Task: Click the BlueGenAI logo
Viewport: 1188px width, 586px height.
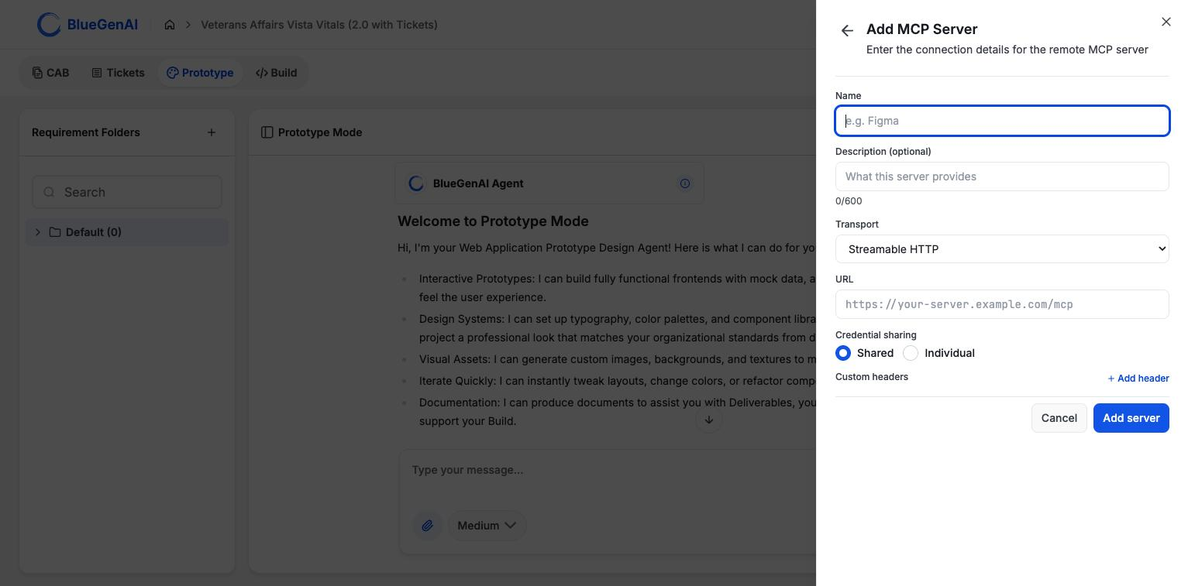Action: pos(88,25)
